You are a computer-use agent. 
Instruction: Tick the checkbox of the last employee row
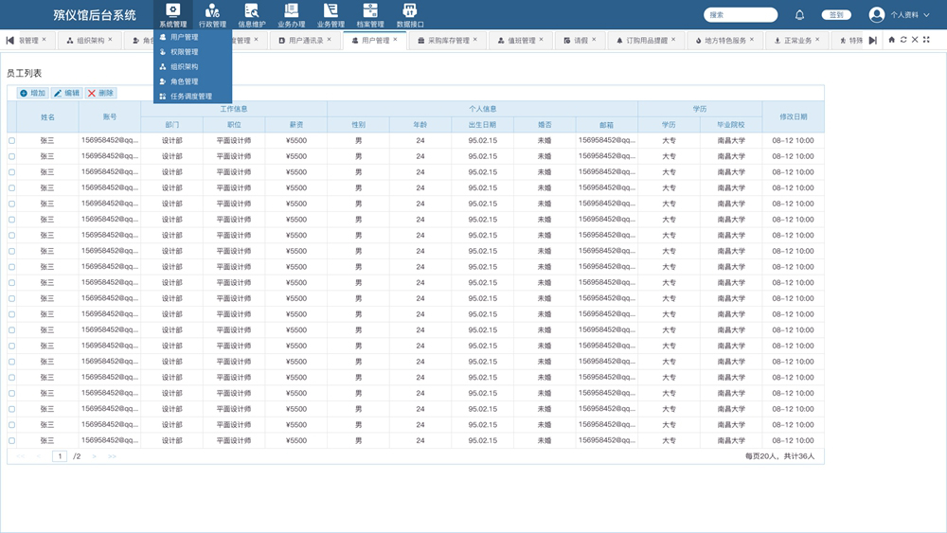[x=12, y=440]
